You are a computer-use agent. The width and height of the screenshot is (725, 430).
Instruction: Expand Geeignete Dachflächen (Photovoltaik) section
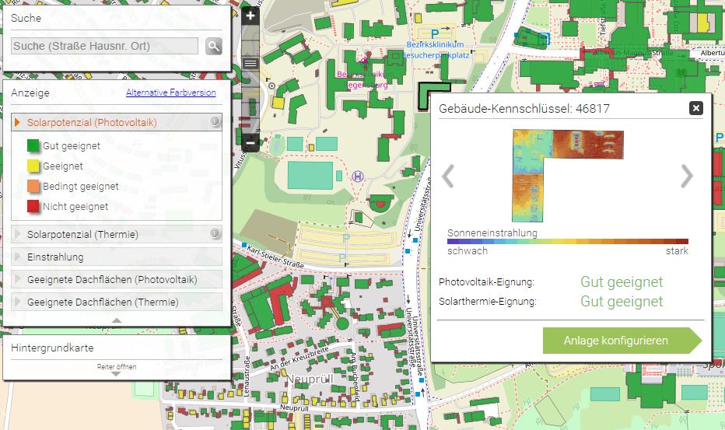click(111, 279)
